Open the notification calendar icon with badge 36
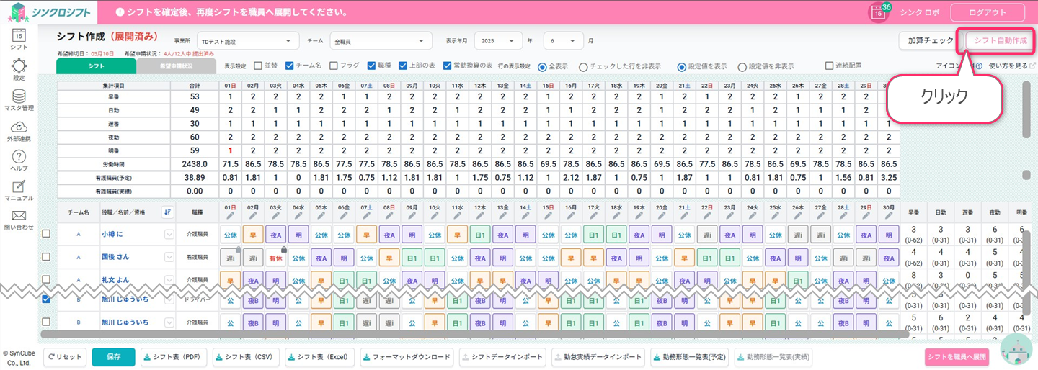1038x370 pixels. [x=879, y=12]
